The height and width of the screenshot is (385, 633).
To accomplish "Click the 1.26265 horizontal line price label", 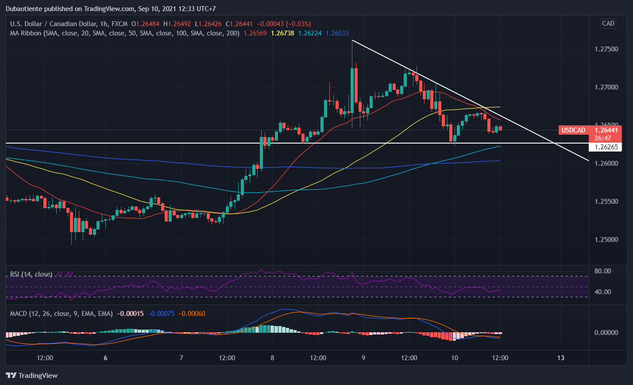I will [x=606, y=147].
